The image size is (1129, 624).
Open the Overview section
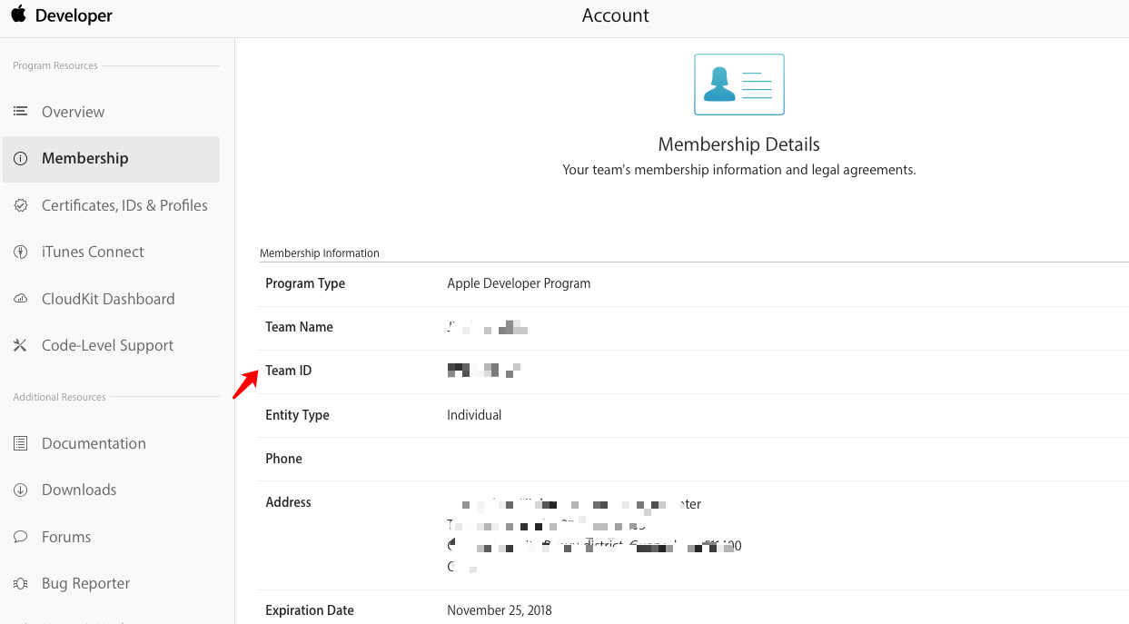coord(73,112)
